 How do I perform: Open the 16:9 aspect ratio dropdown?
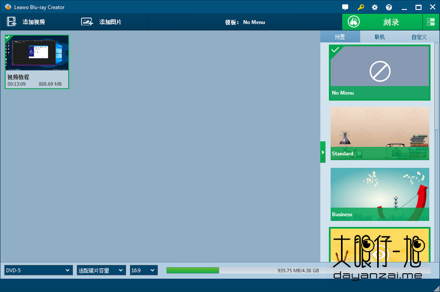tap(144, 270)
